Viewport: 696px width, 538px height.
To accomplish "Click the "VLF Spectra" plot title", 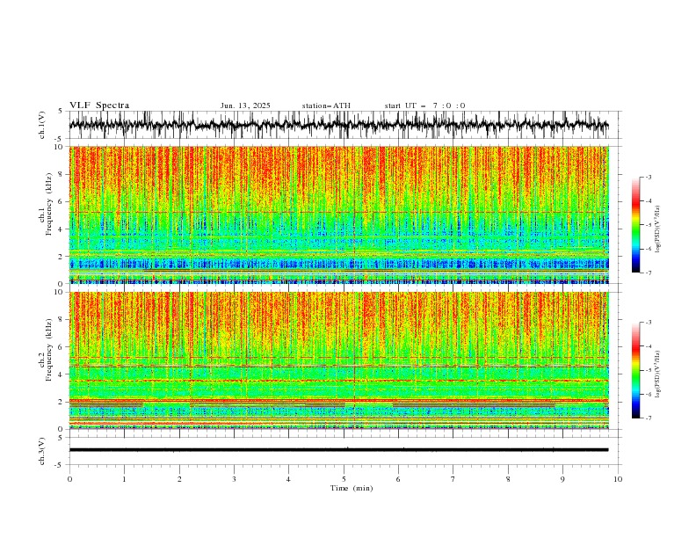I will [x=99, y=105].
